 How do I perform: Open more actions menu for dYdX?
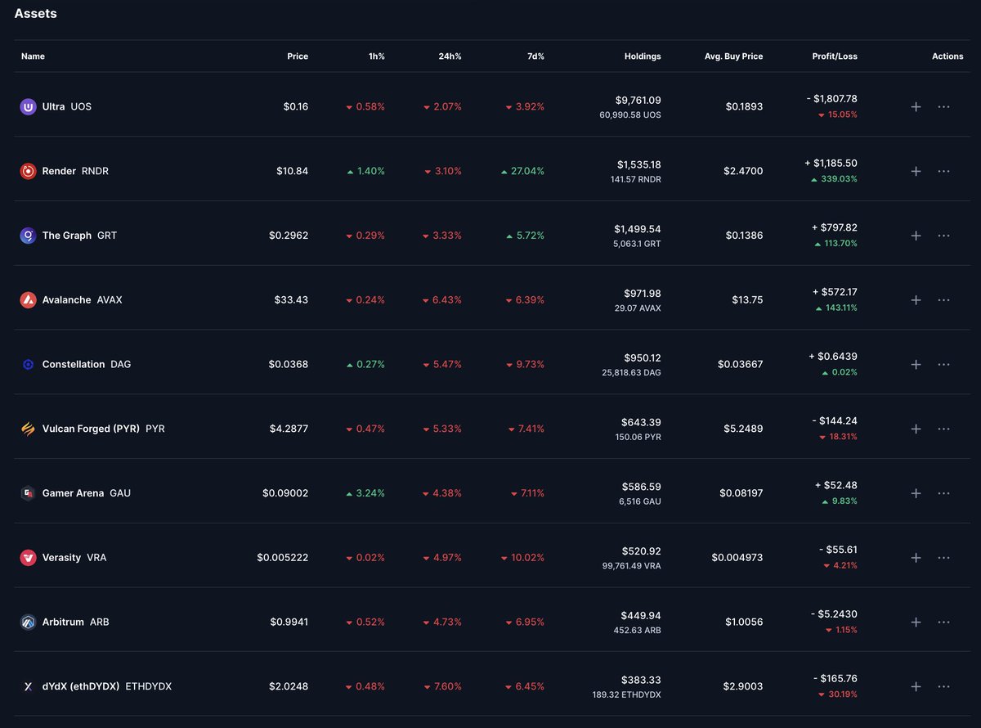pyautogui.click(x=943, y=686)
